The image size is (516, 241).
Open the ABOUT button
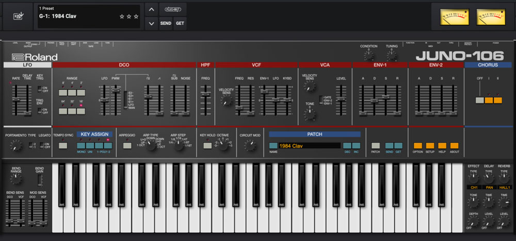pos(454,146)
